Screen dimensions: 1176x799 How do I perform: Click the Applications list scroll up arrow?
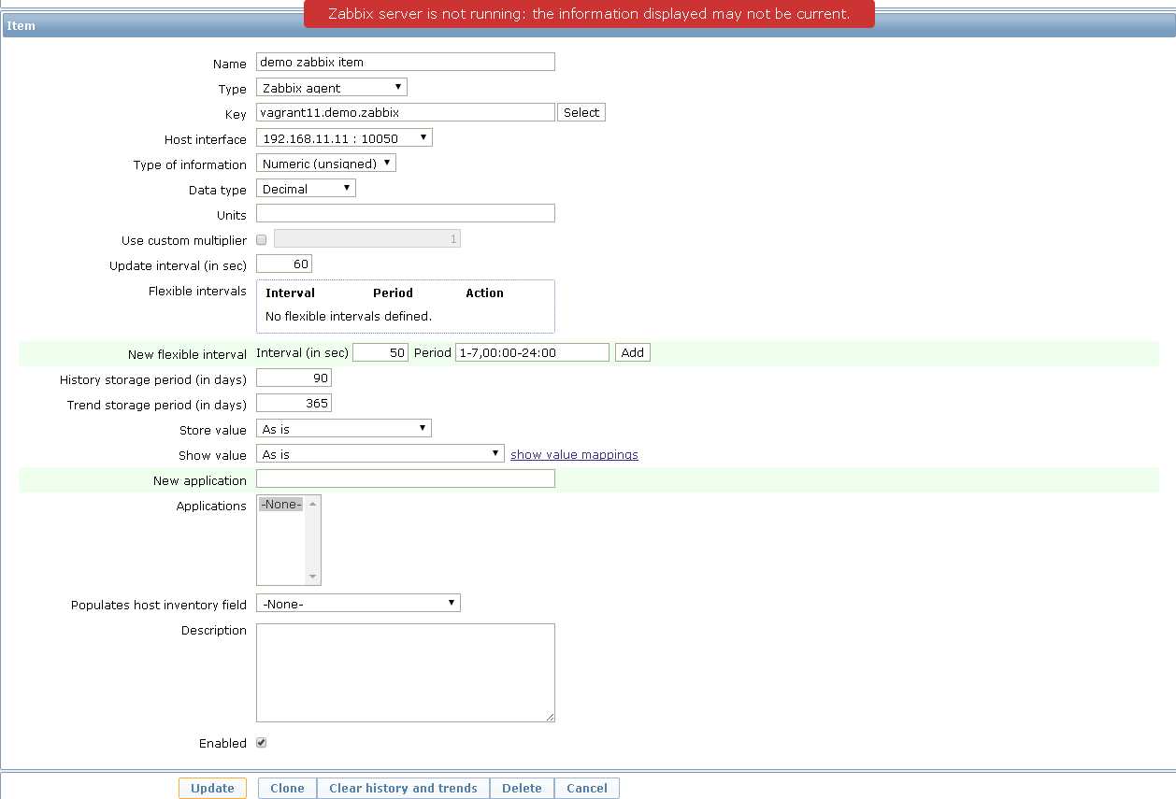pyautogui.click(x=313, y=503)
